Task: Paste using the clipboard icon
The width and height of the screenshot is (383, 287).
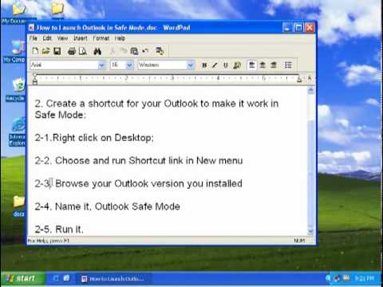Action: click(x=134, y=51)
